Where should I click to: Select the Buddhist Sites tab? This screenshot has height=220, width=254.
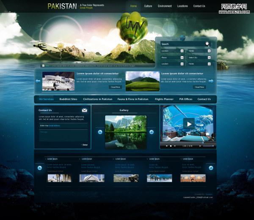click(x=68, y=99)
